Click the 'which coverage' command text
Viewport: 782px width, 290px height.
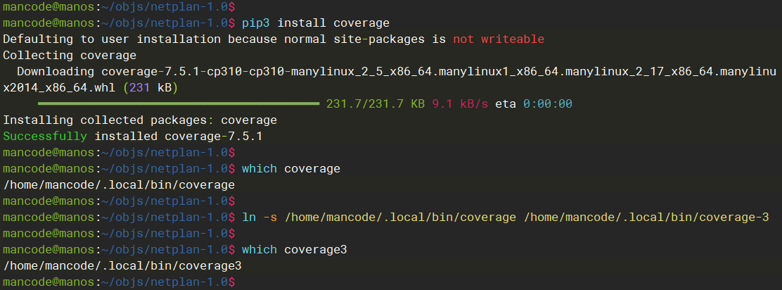click(290, 169)
